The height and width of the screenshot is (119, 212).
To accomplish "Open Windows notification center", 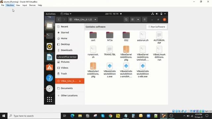I will coord(207,116).
